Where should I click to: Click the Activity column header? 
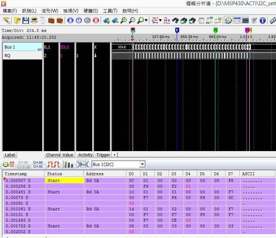click(85, 155)
